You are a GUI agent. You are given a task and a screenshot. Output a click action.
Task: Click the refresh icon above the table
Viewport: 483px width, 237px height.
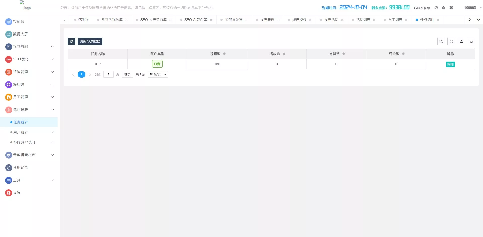(72, 41)
